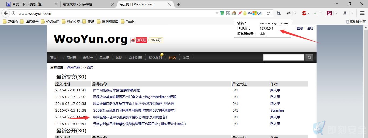Go back with the browser back arrow
368x138 pixels.
(x=6, y=13)
